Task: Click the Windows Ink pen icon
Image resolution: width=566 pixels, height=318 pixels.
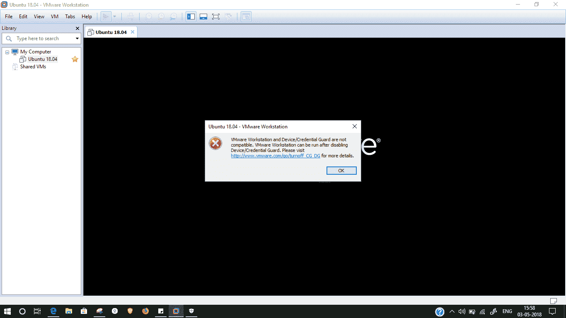Action: coord(494,311)
